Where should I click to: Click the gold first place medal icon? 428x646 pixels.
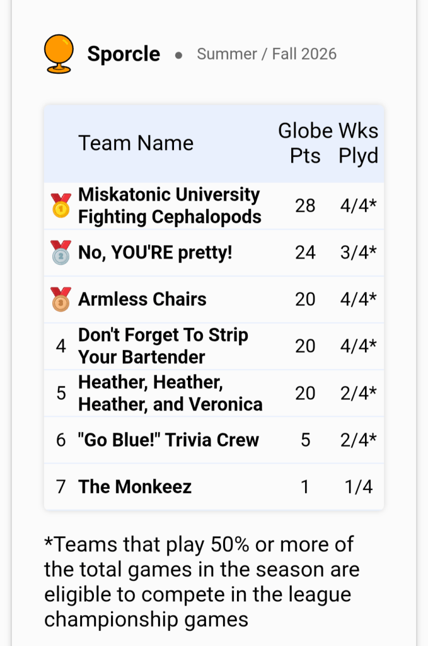(x=61, y=205)
